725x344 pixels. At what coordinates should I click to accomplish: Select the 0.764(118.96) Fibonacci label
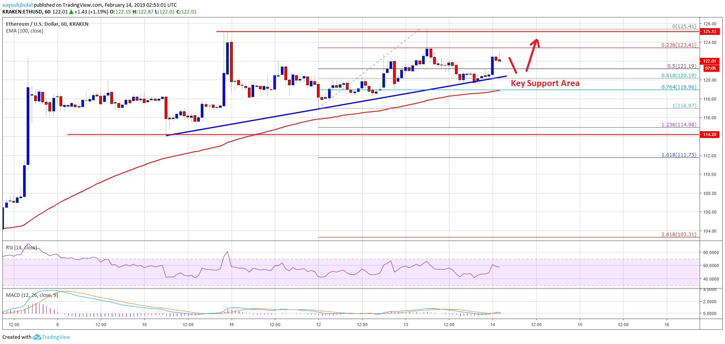pyautogui.click(x=679, y=87)
